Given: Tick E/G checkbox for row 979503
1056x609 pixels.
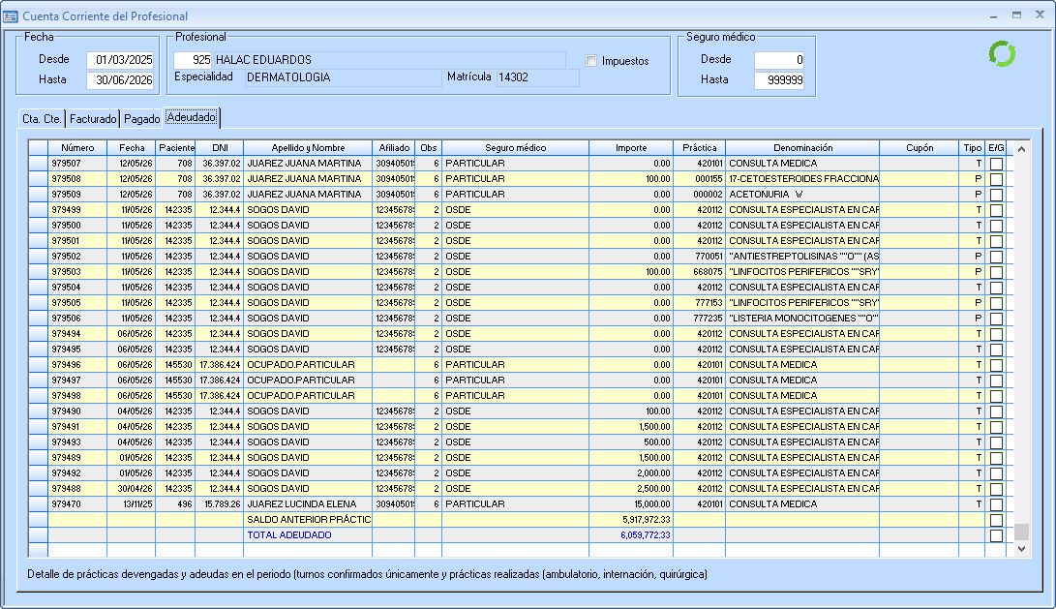Looking at the screenshot, I should point(996,272).
